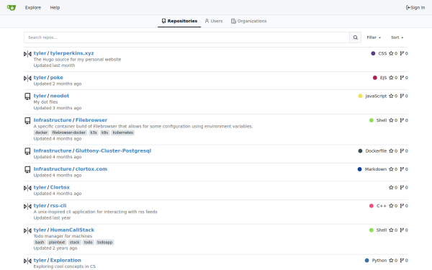
Task: Click the docker topic tag
Action: pyautogui.click(x=41, y=132)
